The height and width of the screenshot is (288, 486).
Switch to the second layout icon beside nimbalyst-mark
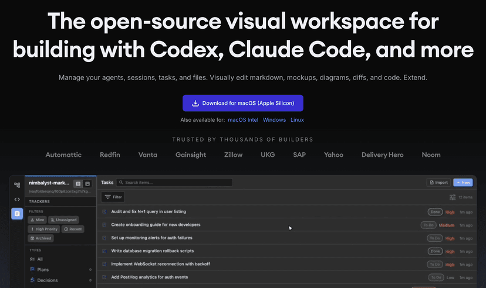[87, 184]
